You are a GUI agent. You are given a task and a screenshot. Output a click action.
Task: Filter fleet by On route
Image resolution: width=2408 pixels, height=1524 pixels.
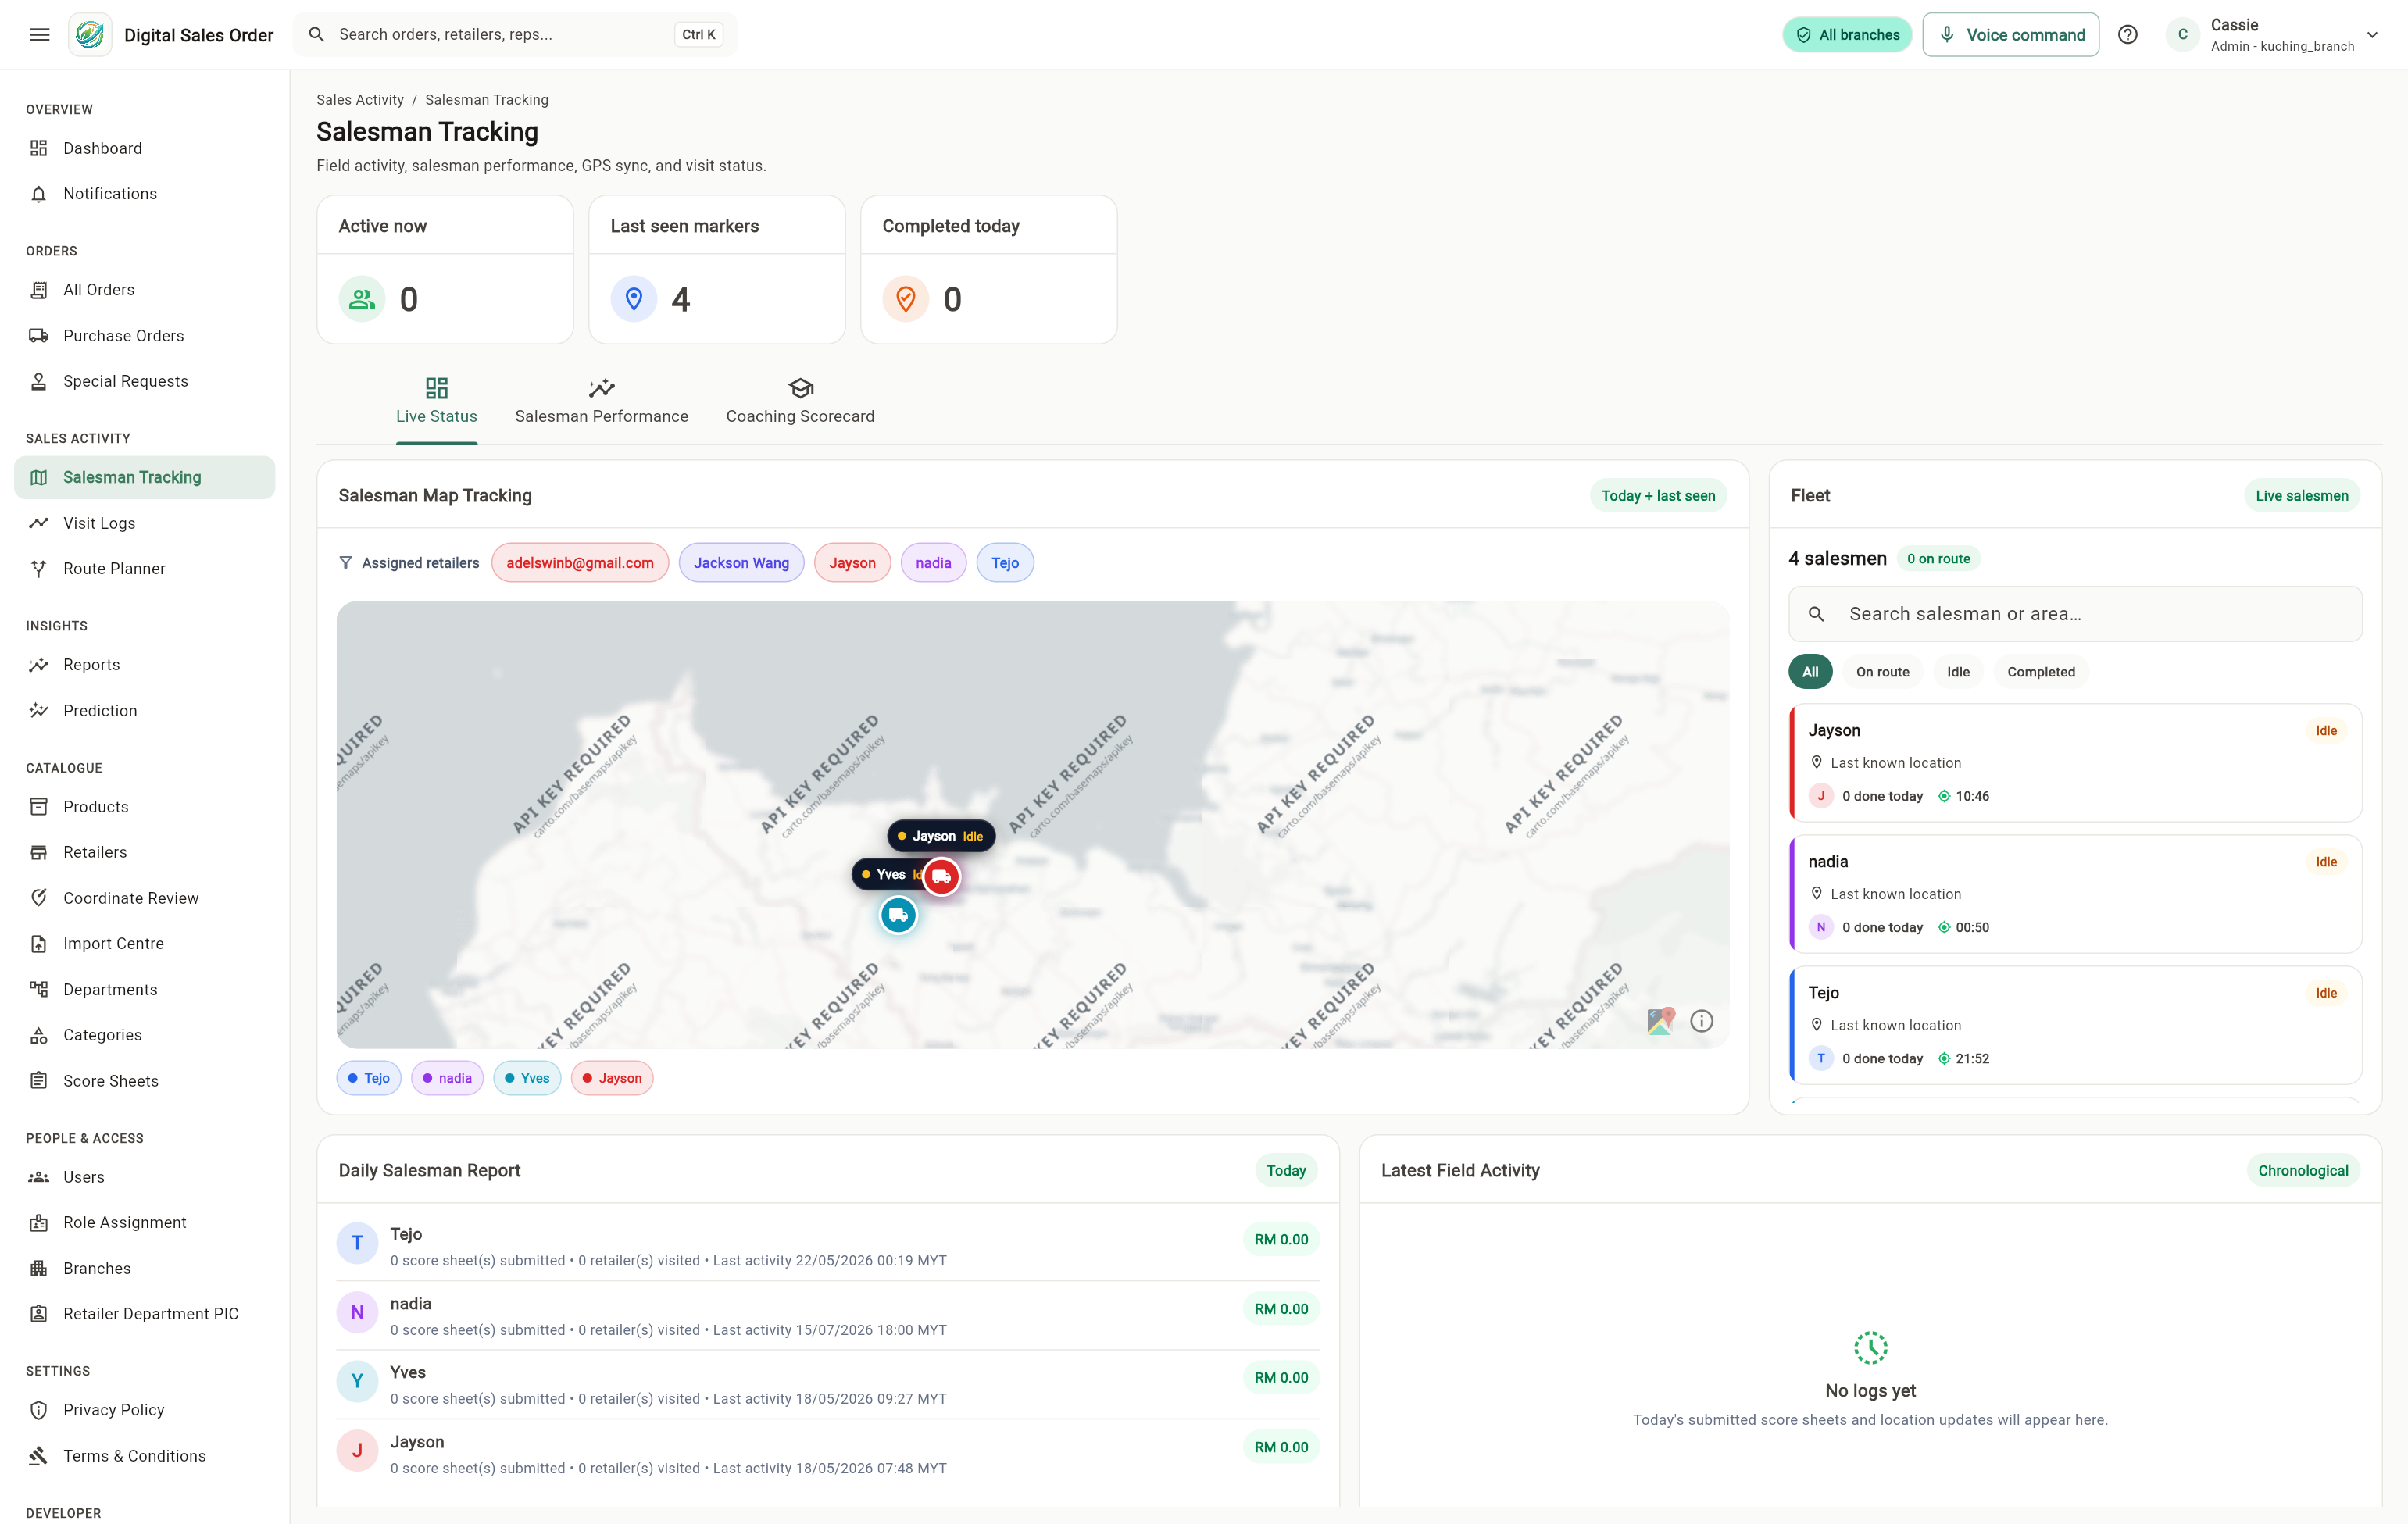[1882, 672]
